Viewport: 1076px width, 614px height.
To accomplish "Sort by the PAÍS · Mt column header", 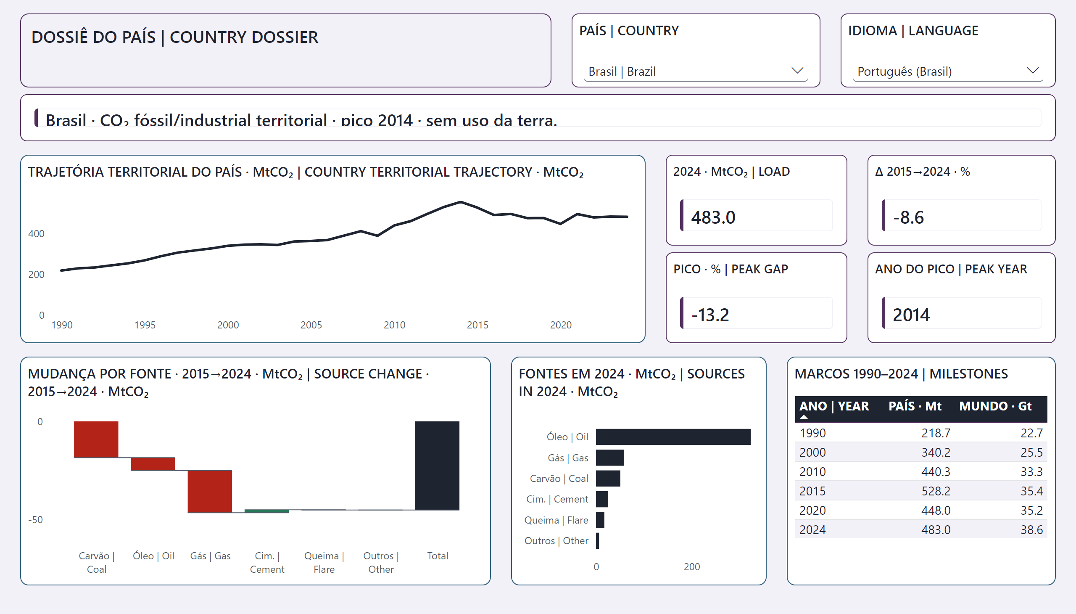I will [915, 406].
